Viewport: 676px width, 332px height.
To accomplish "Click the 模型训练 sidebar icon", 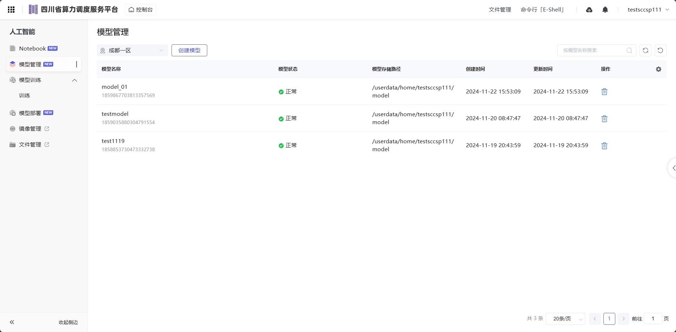I will click(x=13, y=80).
